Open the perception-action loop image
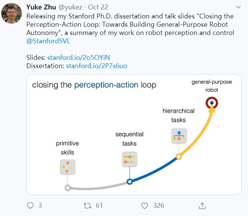The width and height of the screenshot is (248, 216). pyautogui.click(x=134, y=134)
